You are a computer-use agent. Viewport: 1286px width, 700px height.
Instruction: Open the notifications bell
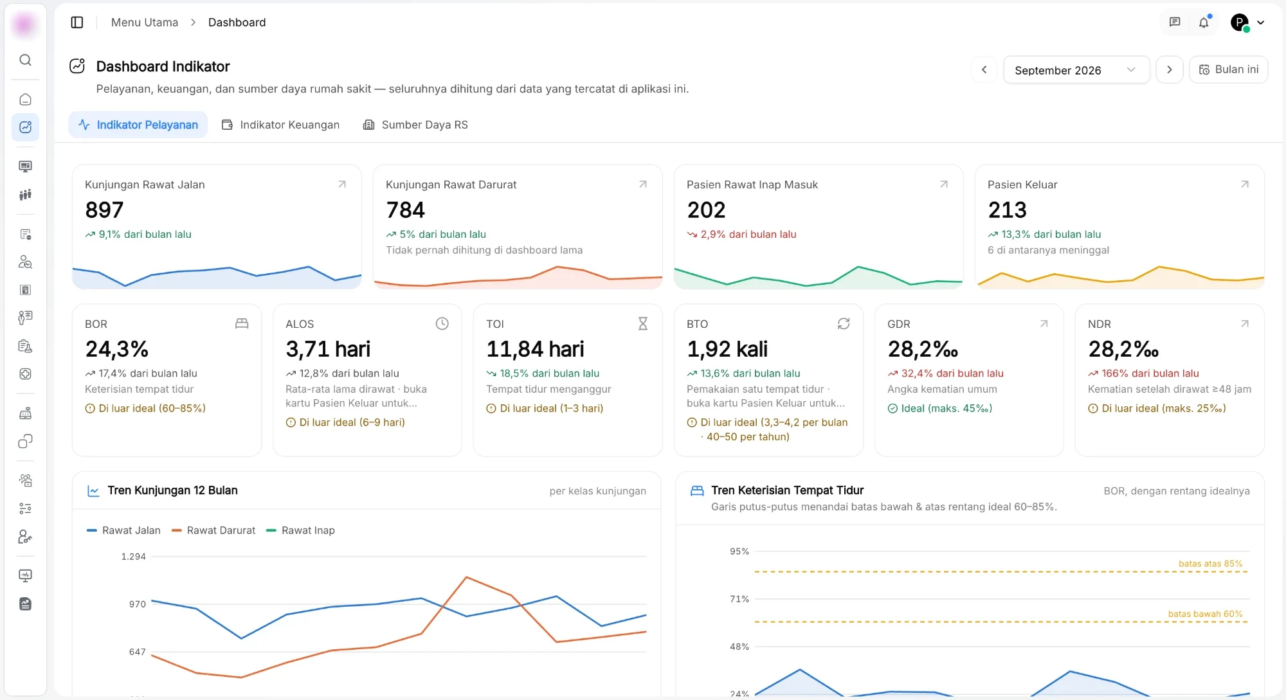(1204, 22)
